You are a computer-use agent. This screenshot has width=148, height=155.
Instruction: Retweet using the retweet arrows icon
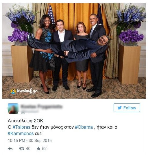[22, 149]
